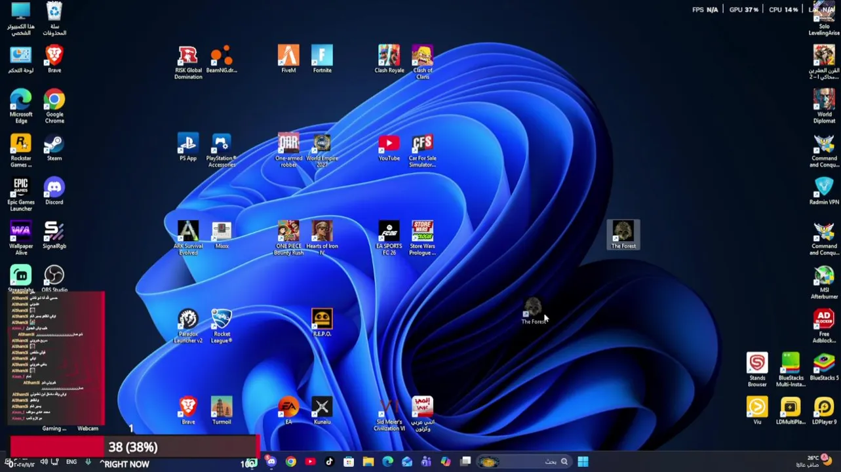Open World Diplomat desktop icon
Image resolution: width=841 pixels, height=472 pixels.
(x=824, y=107)
